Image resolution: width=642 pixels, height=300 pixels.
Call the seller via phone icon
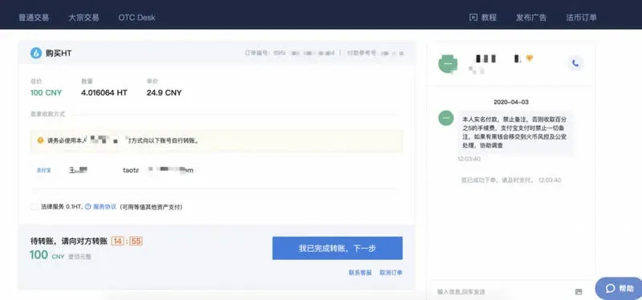tap(575, 63)
